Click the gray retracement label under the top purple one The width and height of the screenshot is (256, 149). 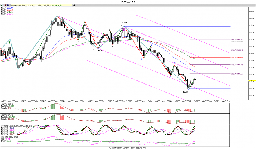(237, 42)
